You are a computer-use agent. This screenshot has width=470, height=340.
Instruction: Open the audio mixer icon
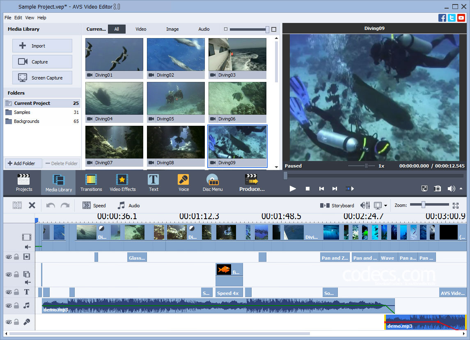365,206
